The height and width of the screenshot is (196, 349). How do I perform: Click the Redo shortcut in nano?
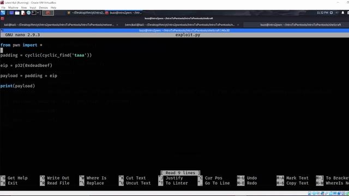coord(247,183)
